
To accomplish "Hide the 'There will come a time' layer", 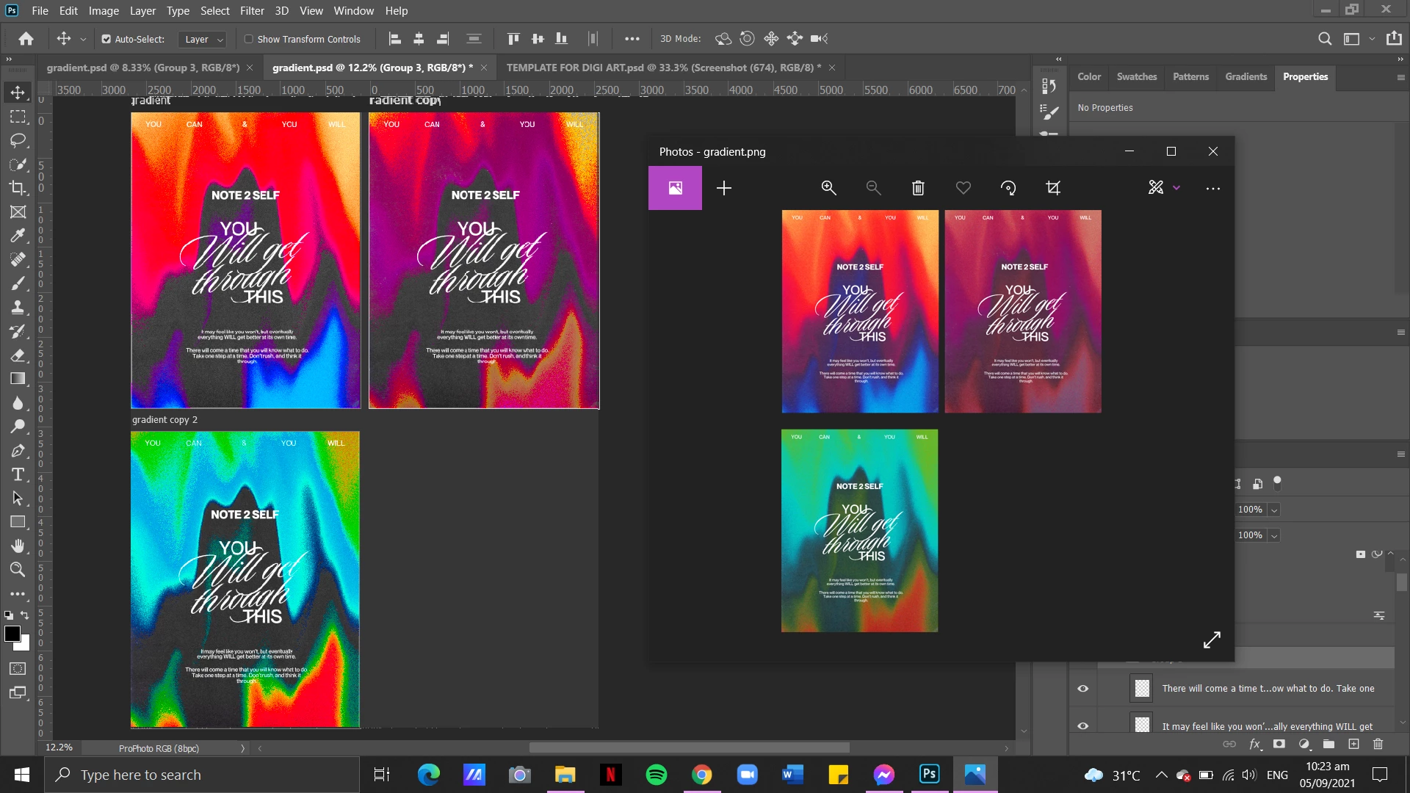I will pos(1082,688).
